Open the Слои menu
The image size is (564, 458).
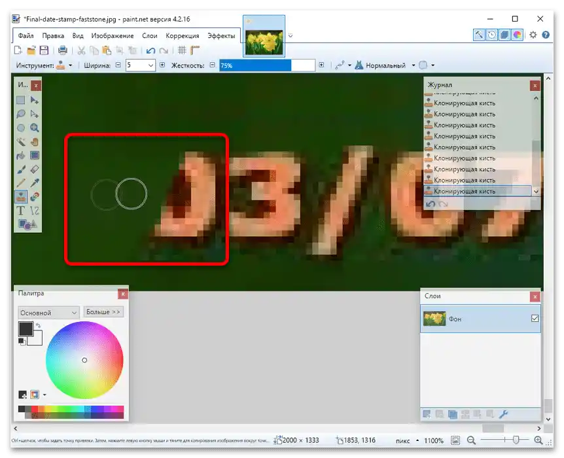150,35
